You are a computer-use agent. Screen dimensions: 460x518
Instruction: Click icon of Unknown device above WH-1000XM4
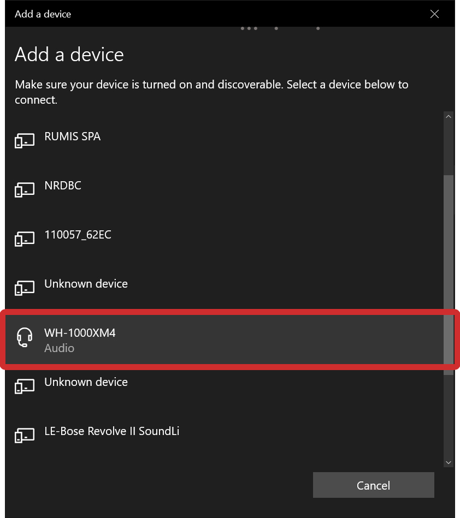tap(24, 288)
